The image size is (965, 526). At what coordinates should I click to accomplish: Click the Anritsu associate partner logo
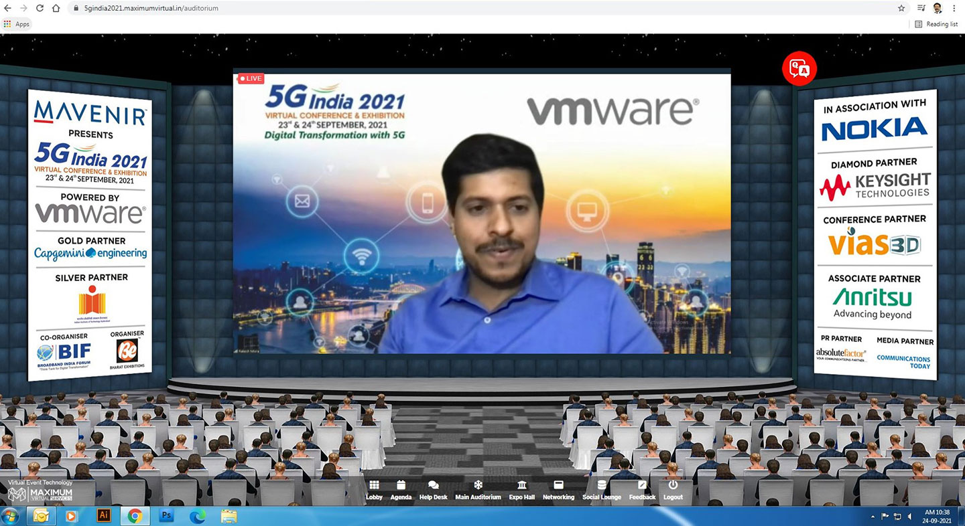[873, 303]
